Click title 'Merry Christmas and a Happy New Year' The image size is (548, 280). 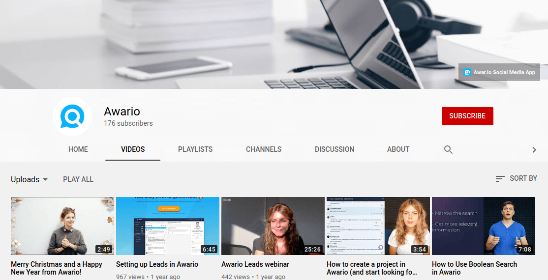57,268
